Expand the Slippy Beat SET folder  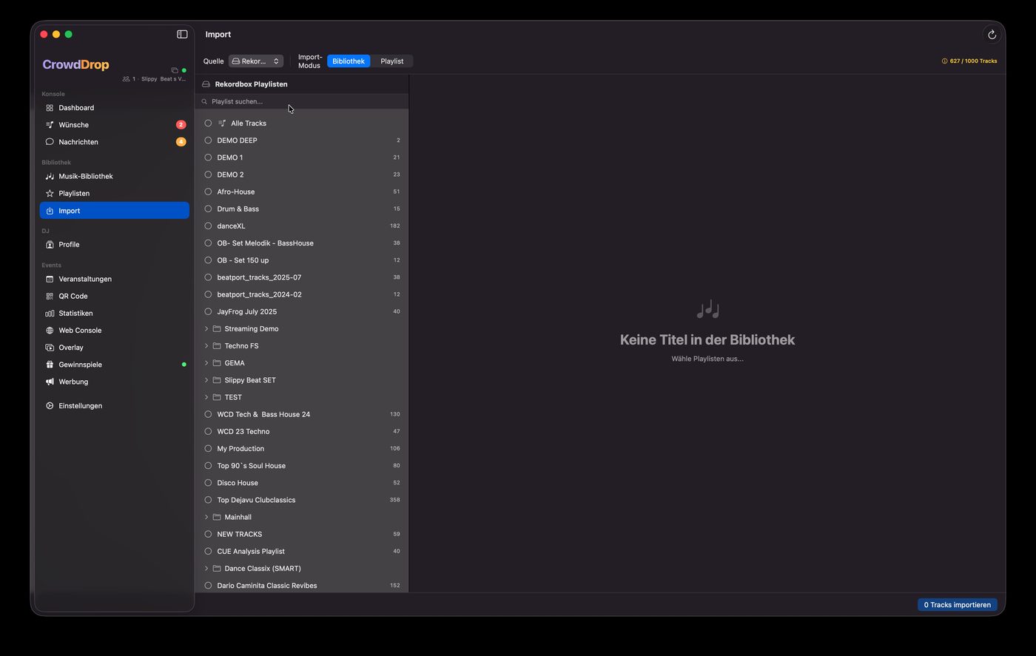[206, 379]
